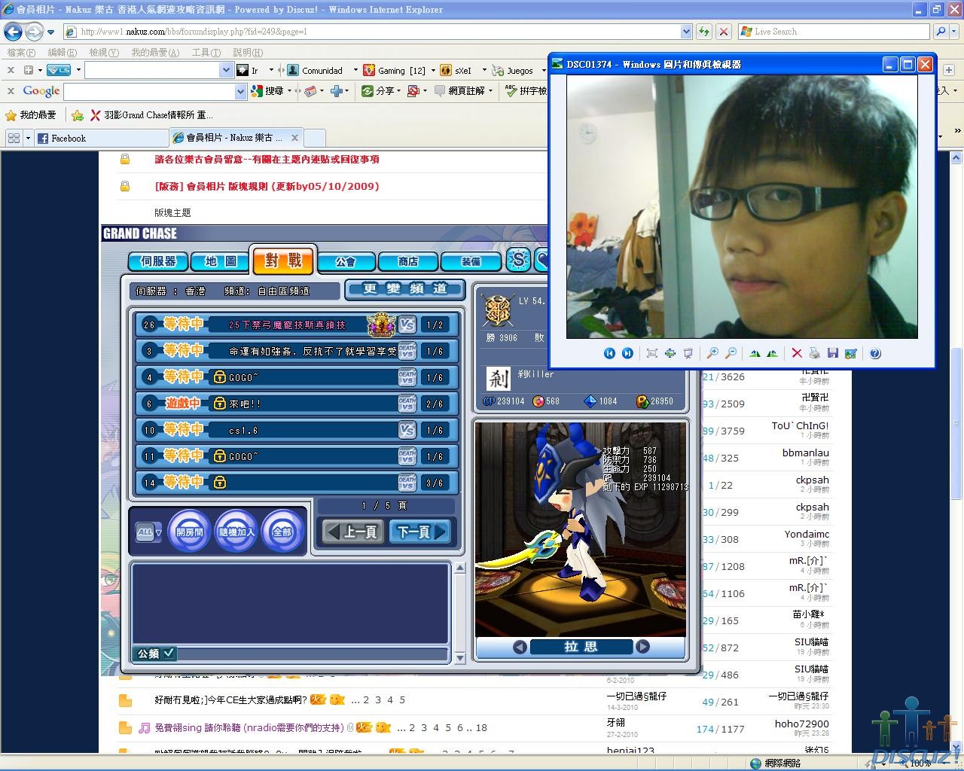Start slide show in picture viewer
The height and width of the screenshot is (771, 964).
[688, 353]
